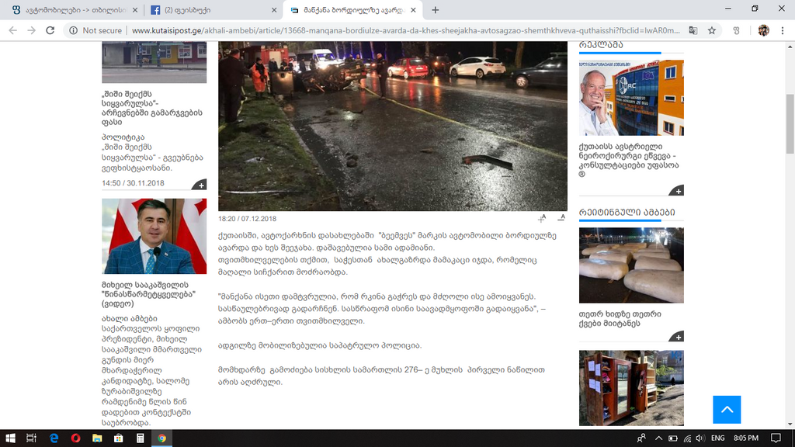This screenshot has height=447, width=795.
Task: Click article date 18:20 / 07.12.2018
Action: 248,219
